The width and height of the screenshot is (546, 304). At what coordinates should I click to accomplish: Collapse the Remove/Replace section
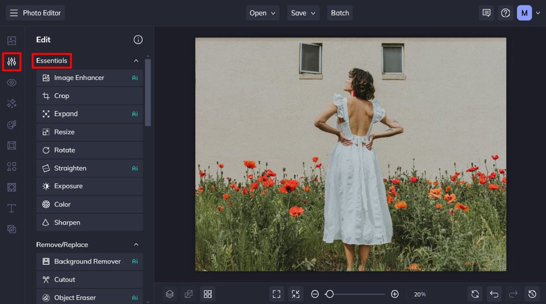coord(136,245)
